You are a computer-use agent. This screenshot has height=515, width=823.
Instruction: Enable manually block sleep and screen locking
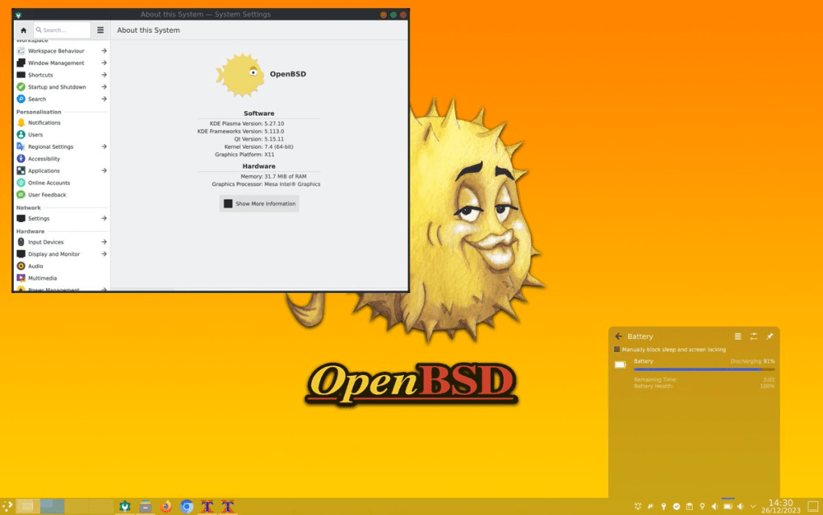click(617, 349)
